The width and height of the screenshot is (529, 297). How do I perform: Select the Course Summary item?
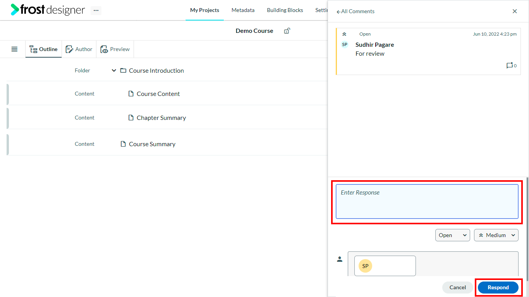pyautogui.click(x=152, y=144)
